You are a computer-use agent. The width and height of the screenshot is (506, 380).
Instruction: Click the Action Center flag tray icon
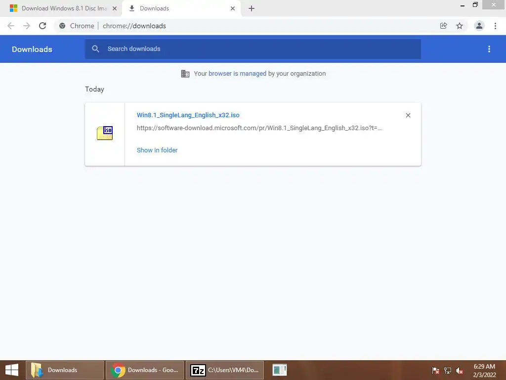coord(436,370)
